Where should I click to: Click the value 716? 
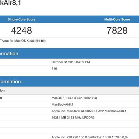(54, 68)
